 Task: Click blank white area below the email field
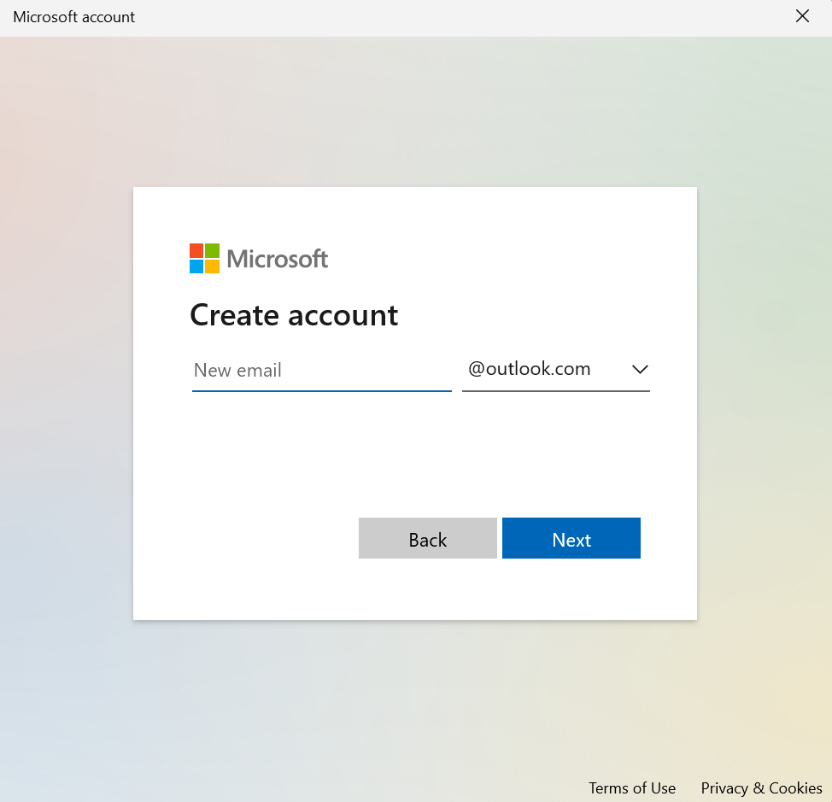click(x=410, y=453)
